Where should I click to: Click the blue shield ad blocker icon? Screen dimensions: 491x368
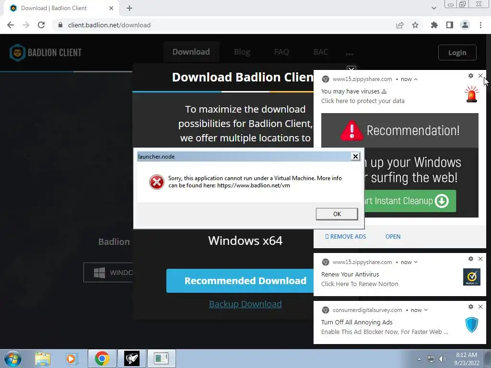[x=472, y=325]
